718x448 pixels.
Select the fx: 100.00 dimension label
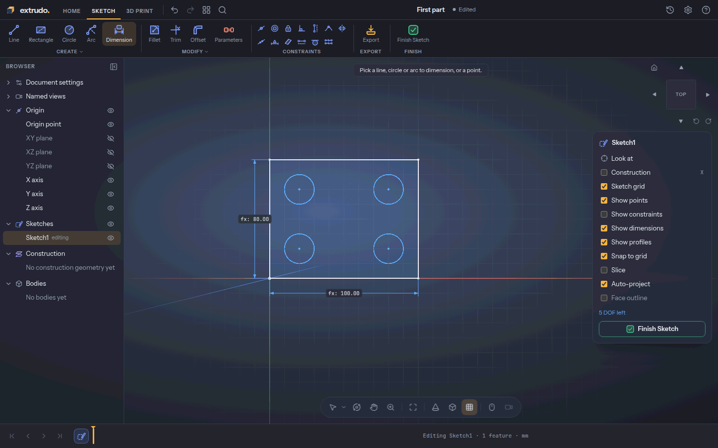(x=344, y=293)
